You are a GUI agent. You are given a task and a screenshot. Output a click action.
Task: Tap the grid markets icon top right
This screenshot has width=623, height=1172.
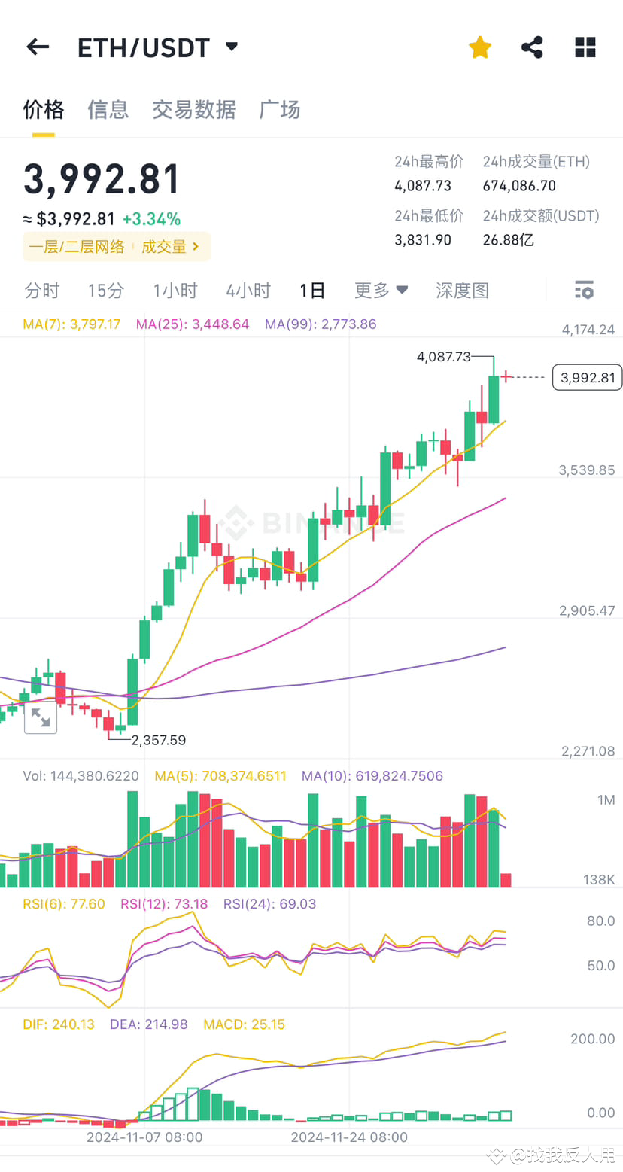coord(585,47)
